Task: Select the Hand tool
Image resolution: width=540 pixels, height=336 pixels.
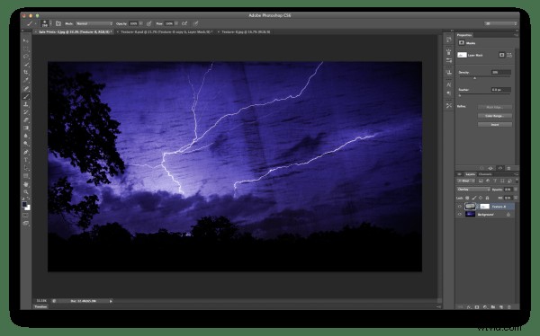Action: click(x=26, y=183)
